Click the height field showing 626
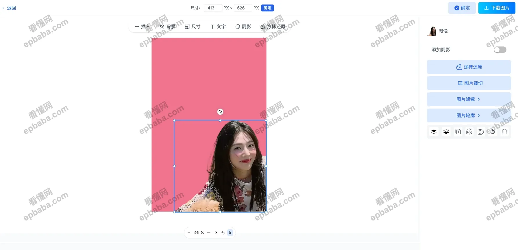This screenshot has width=518, height=250. 243,8
